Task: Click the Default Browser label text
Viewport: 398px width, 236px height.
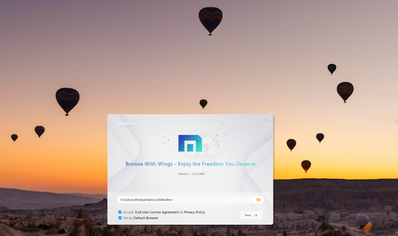Action: pos(146,218)
